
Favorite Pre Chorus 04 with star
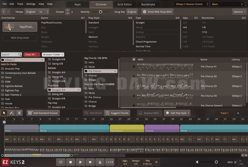tap(134, 96)
